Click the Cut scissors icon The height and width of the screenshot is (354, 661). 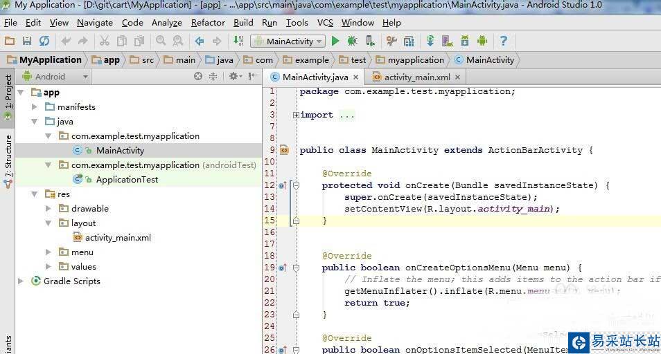(x=104, y=41)
